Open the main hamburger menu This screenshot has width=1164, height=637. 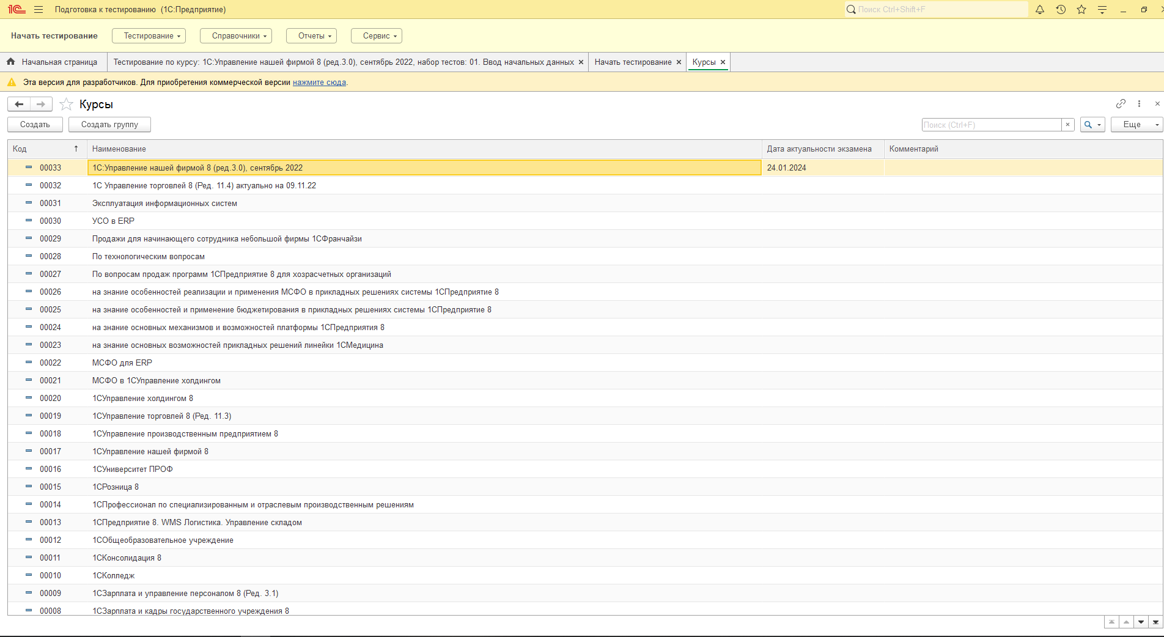click(39, 10)
